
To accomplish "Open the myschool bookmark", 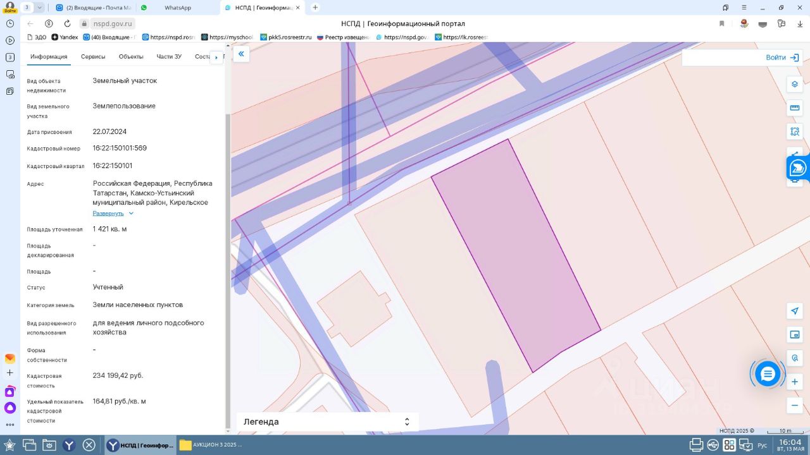I will (x=227, y=37).
